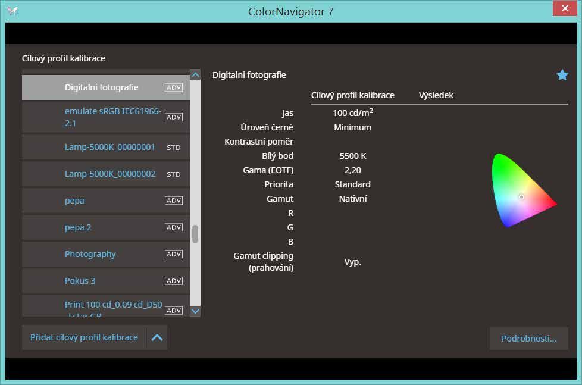Image resolution: width=582 pixels, height=385 pixels.
Task: Click the Cílový profil kalibrace column header
Action: point(353,95)
